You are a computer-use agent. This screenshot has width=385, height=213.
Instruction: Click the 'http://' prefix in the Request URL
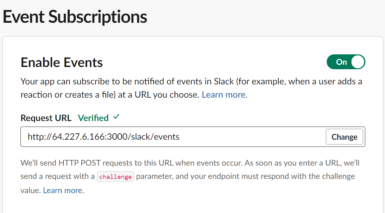(40, 137)
